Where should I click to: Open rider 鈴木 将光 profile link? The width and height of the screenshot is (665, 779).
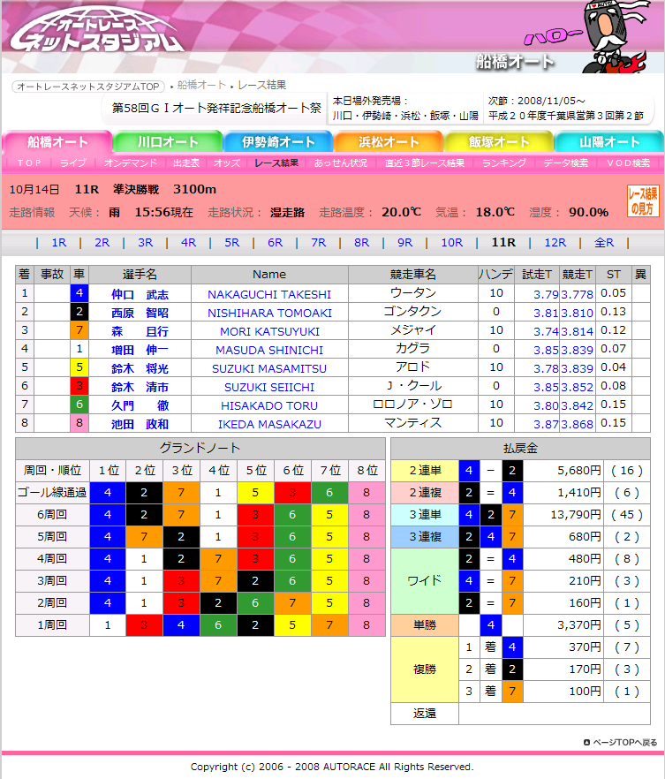pos(140,368)
